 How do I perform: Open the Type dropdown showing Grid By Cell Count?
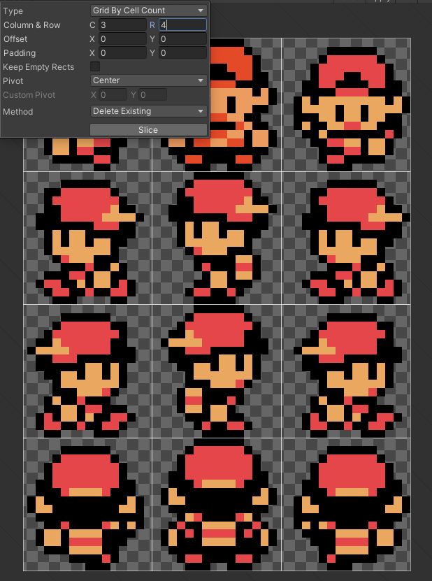148,10
